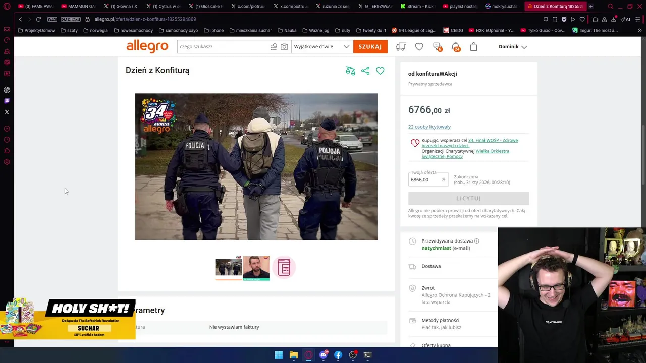The image size is (646, 363).
Task: Click the Twoja oferta bid field
Action: coord(428,179)
